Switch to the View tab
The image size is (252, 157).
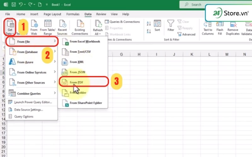pos(114,14)
